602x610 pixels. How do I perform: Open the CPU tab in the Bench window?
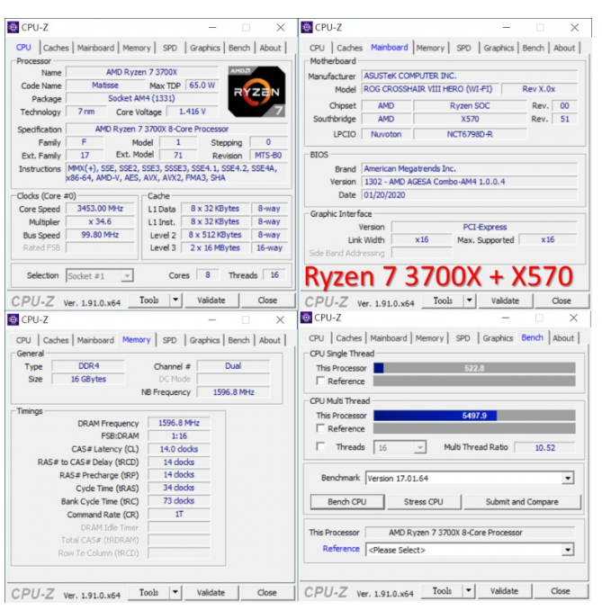(x=317, y=338)
